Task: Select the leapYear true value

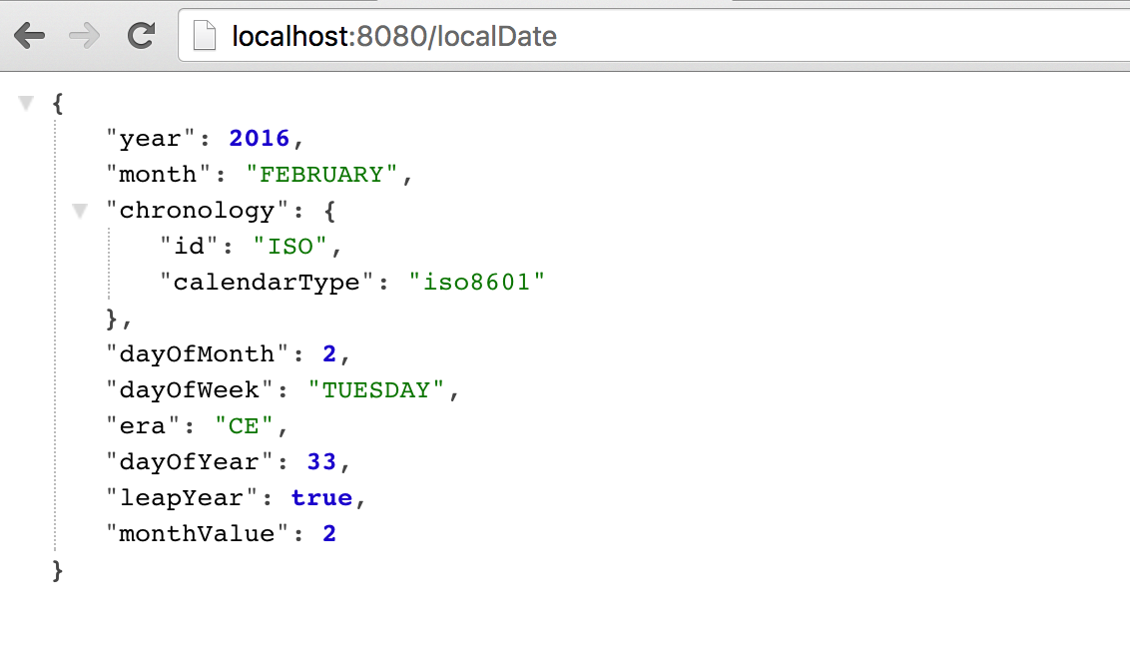Action: pos(321,497)
